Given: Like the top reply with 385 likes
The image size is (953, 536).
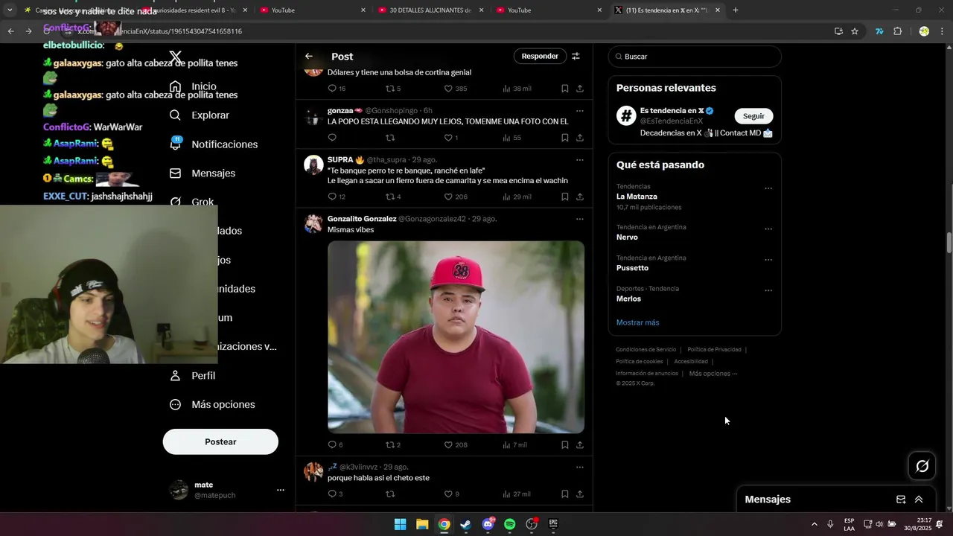Looking at the screenshot, I should pos(456,89).
